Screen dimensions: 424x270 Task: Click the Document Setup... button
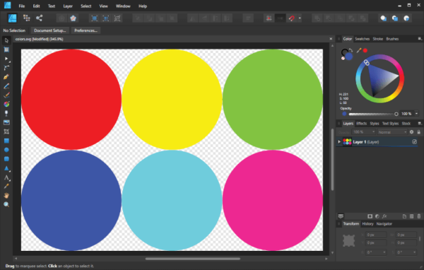[x=49, y=30]
